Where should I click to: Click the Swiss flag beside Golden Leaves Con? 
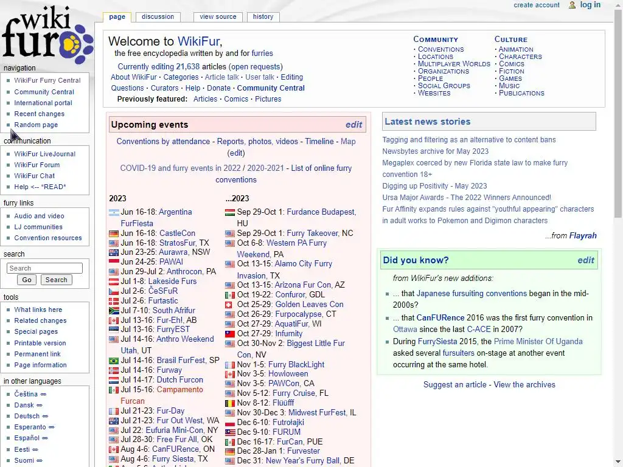[x=229, y=305]
